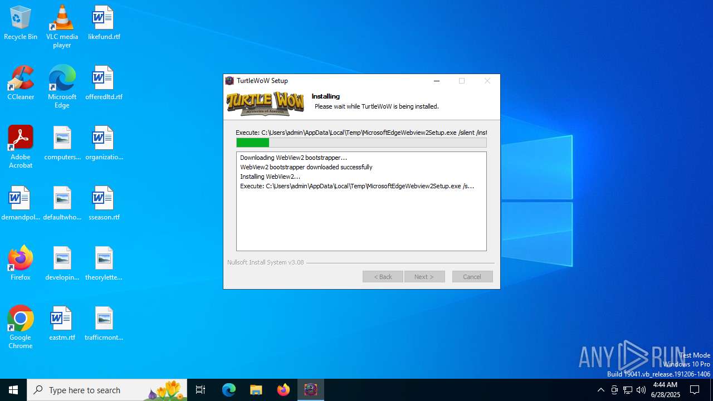Select the theorylette... image file

coord(104,263)
